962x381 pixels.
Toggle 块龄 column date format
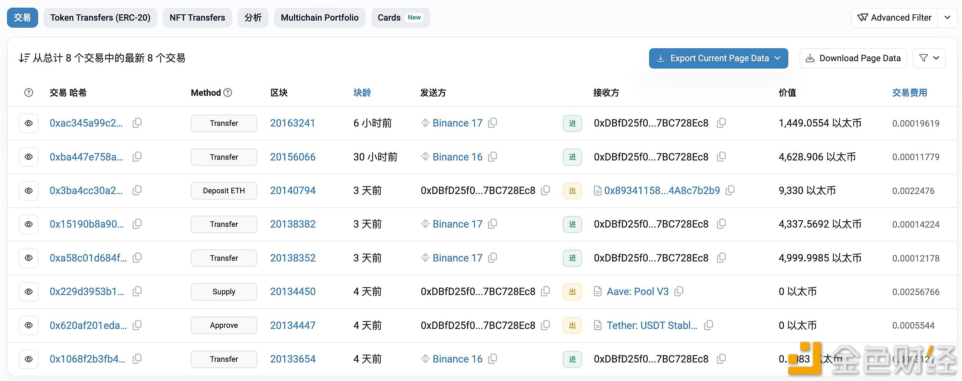tap(362, 93)
